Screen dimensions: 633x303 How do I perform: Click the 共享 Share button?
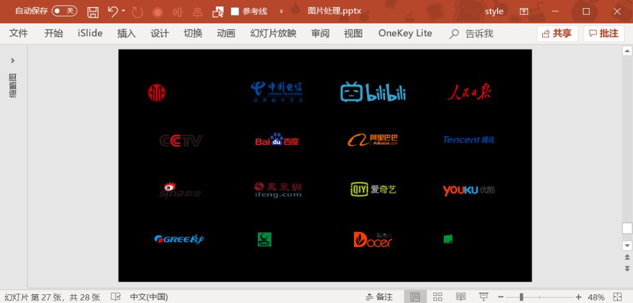click(x=557, y=34)
